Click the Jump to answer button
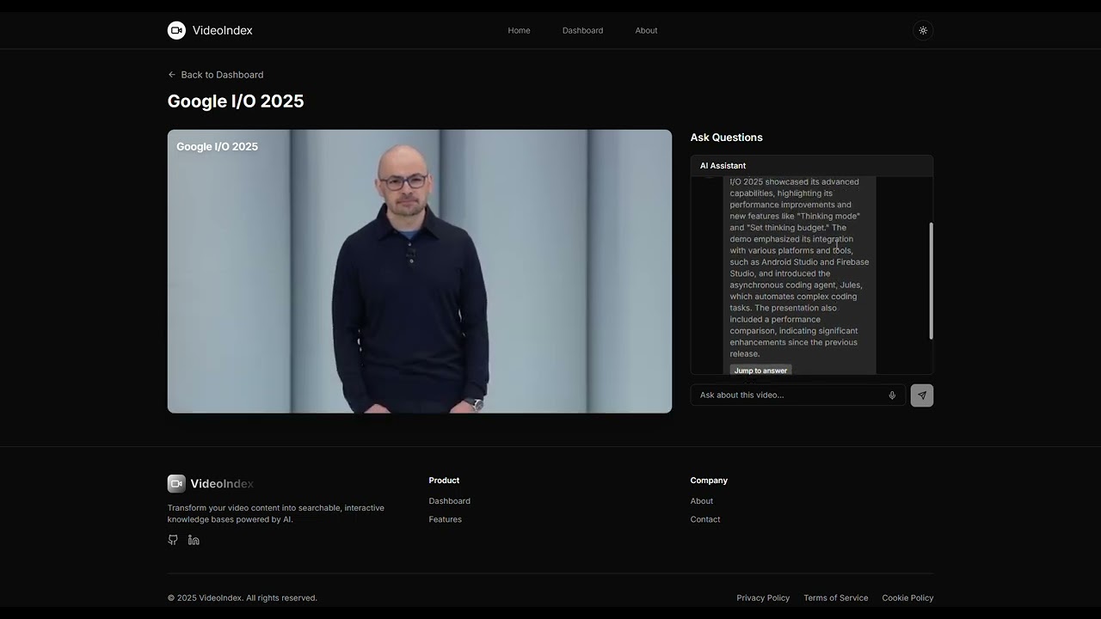Viewport: 1101px width, 619px height. 760,371
